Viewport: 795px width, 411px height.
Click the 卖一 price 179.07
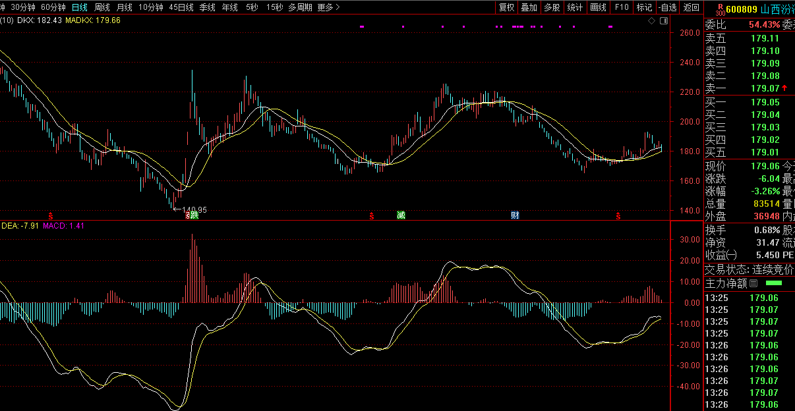765,88
